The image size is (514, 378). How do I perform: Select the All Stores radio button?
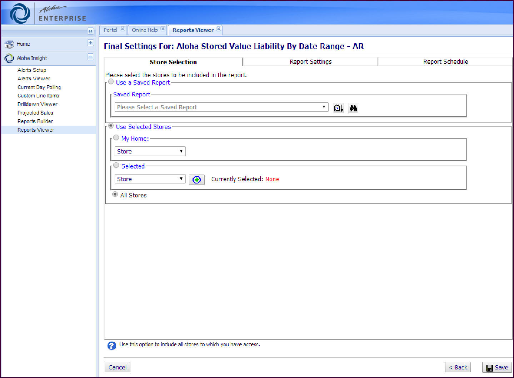[115, 195]
